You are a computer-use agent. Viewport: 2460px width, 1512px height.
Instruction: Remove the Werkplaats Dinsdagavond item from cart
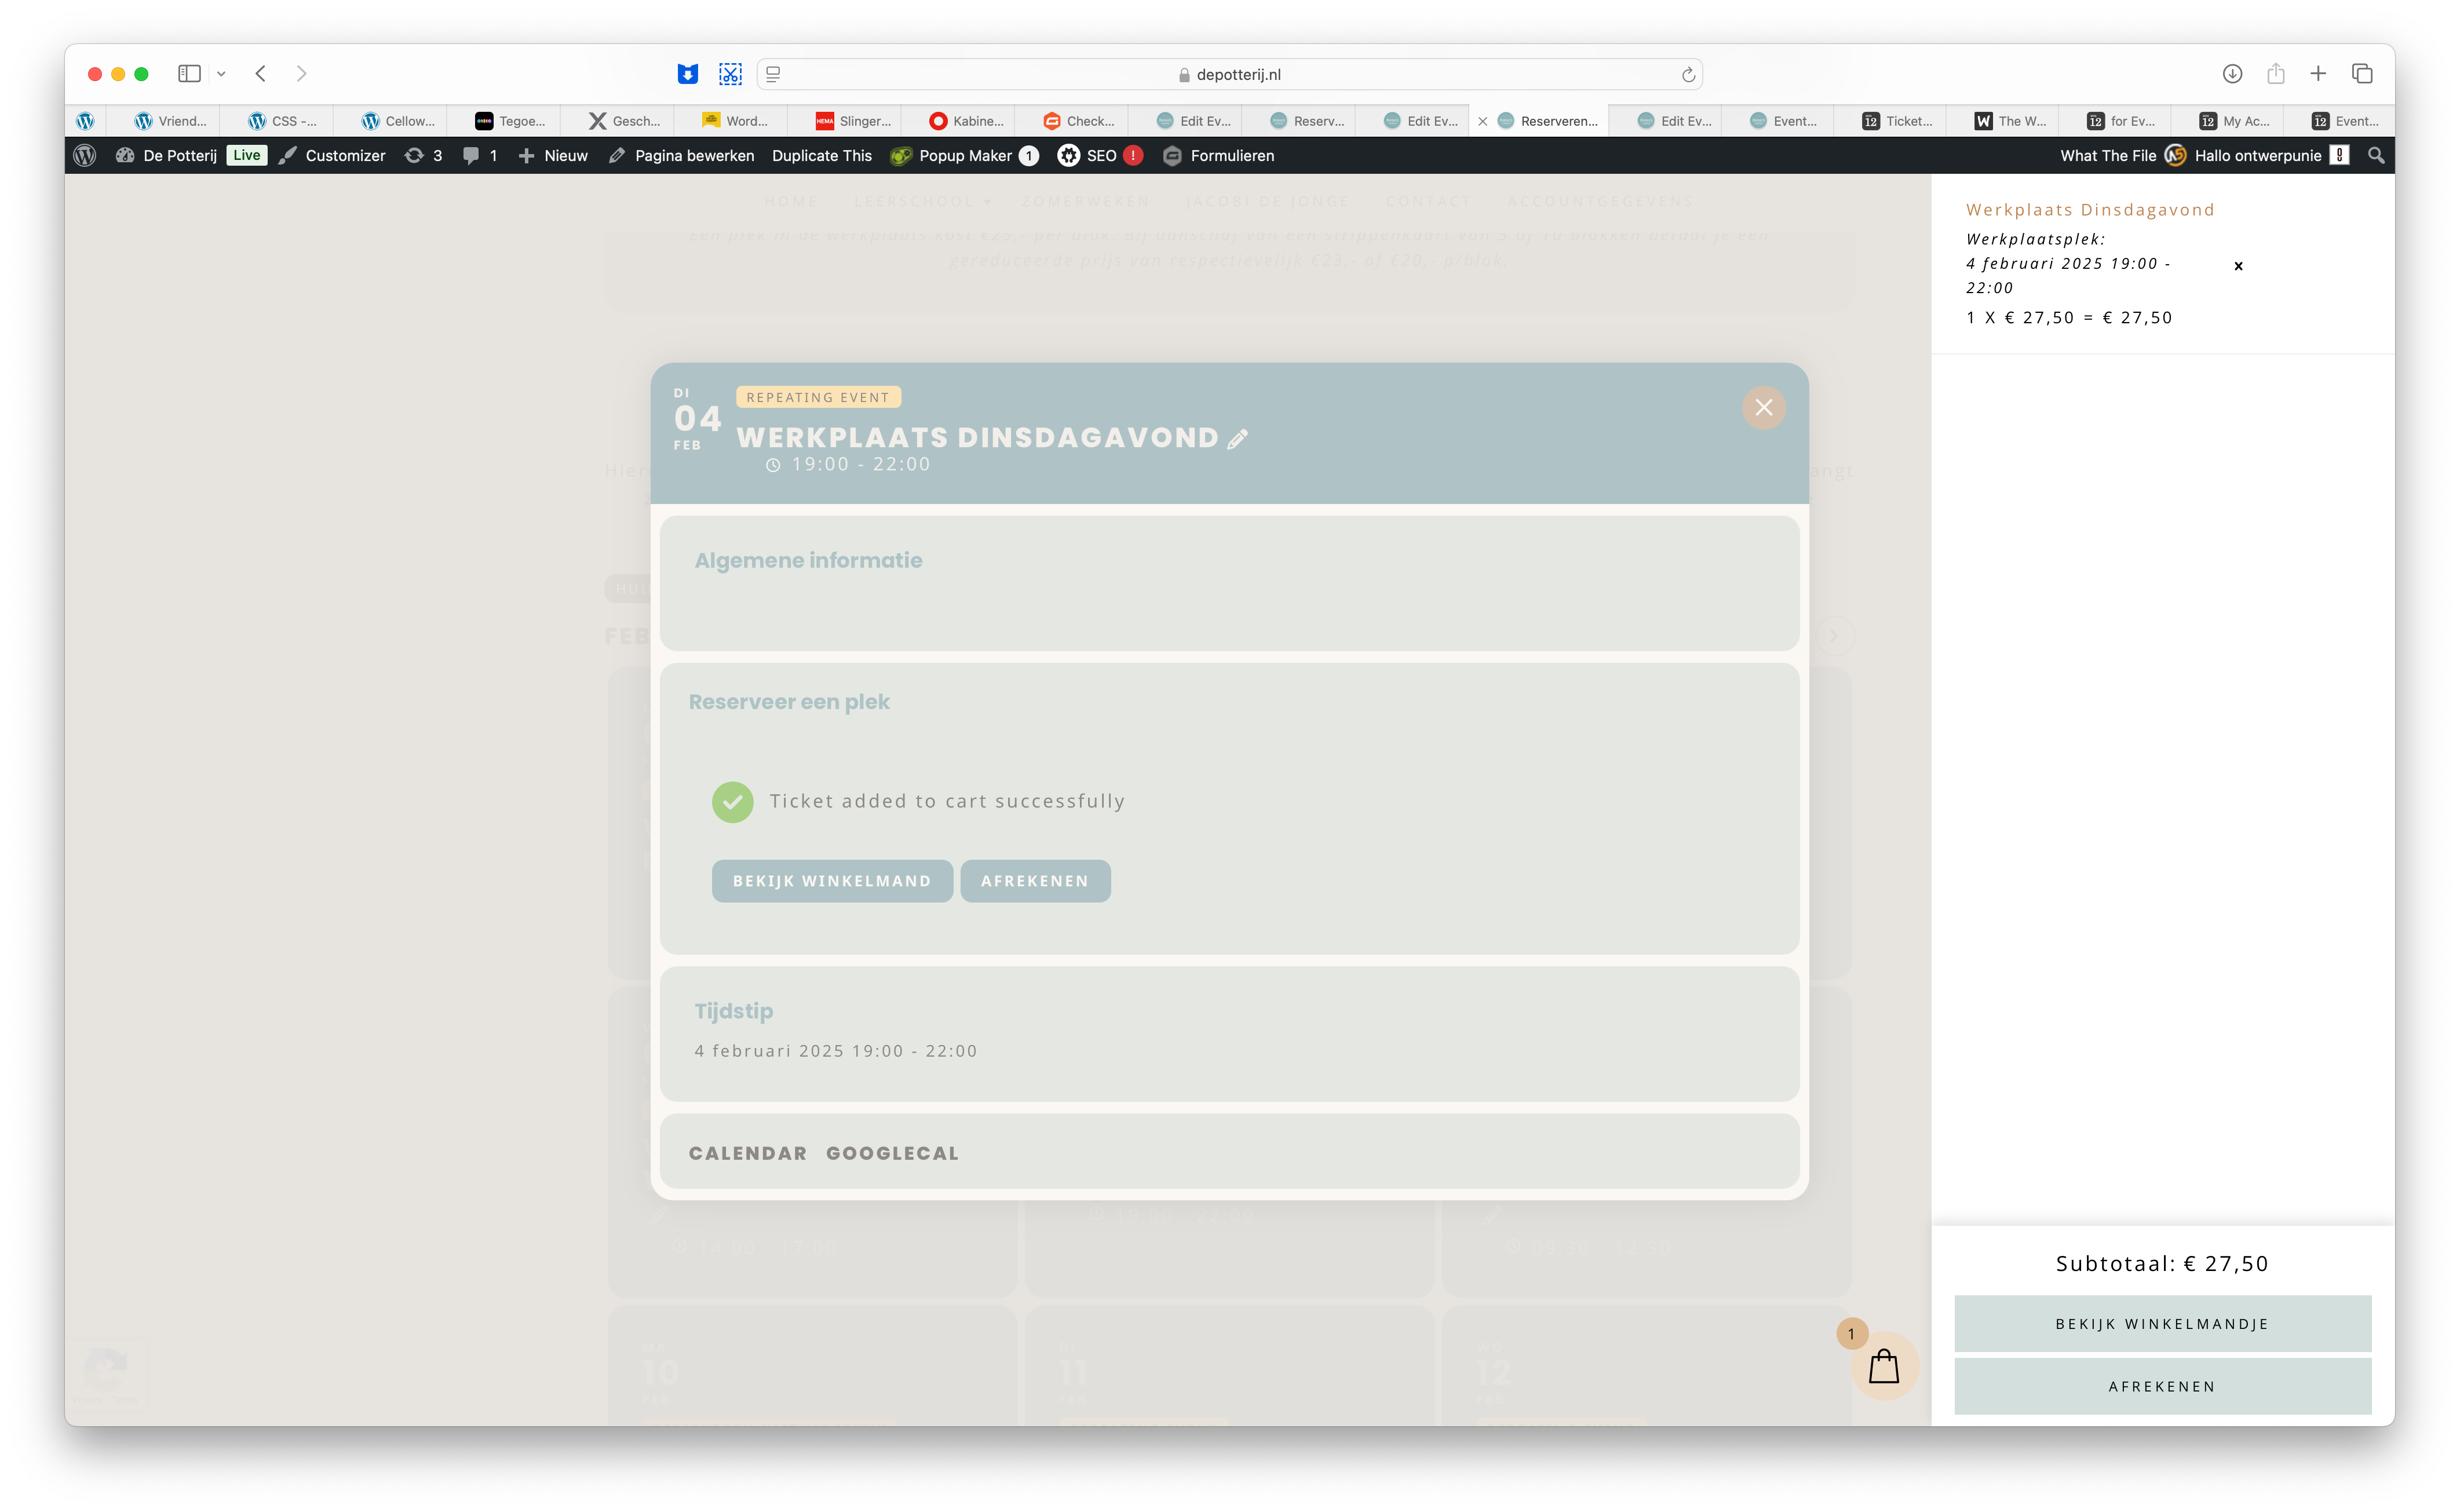pyautogui.click(x=2238, y=265)
